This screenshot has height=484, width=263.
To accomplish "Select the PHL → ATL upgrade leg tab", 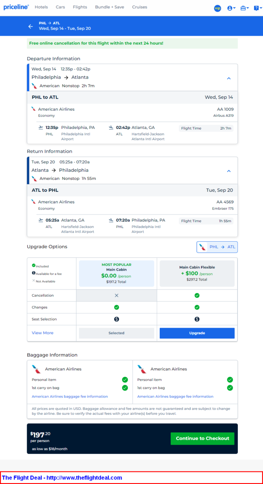I will pyautogui.click(x=217, y=247).
